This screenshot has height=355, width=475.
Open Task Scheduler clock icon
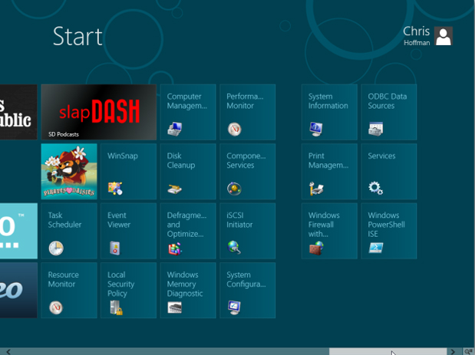tap(56, 248)
